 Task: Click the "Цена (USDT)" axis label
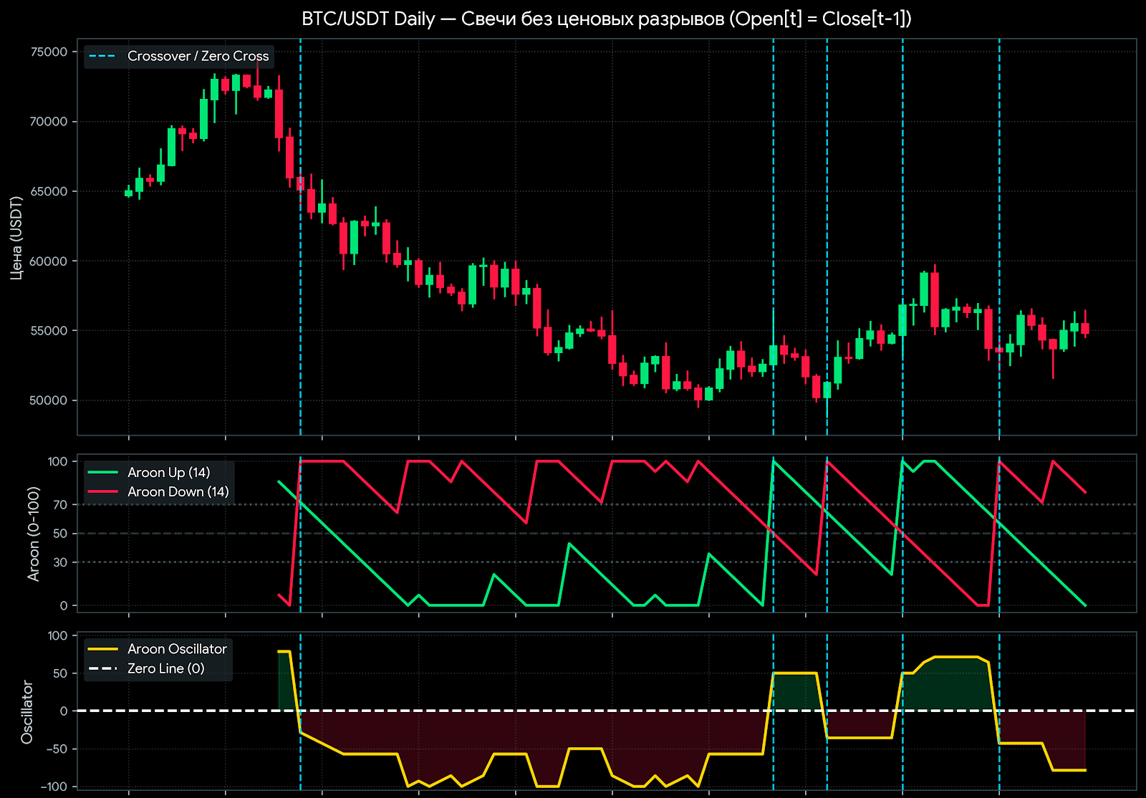point(16,237)
